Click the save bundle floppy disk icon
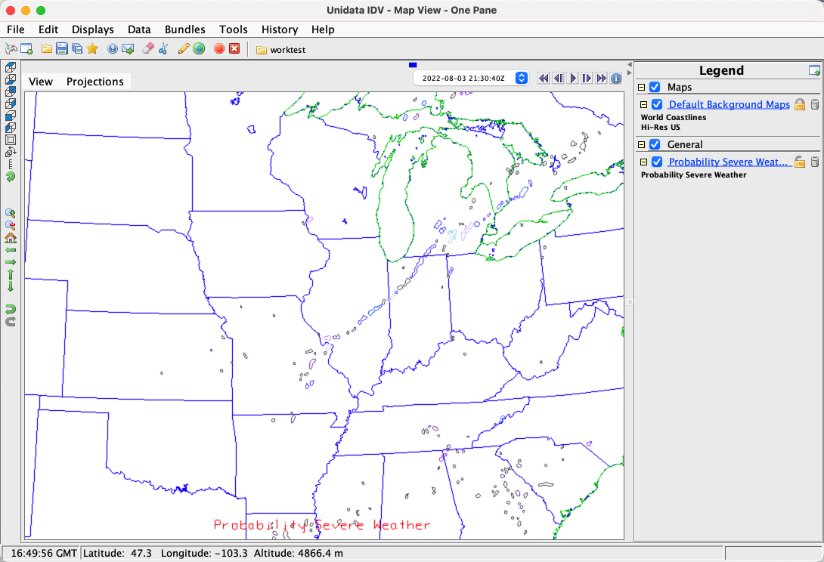The image size is (824, 562). (x=62, y=49)
